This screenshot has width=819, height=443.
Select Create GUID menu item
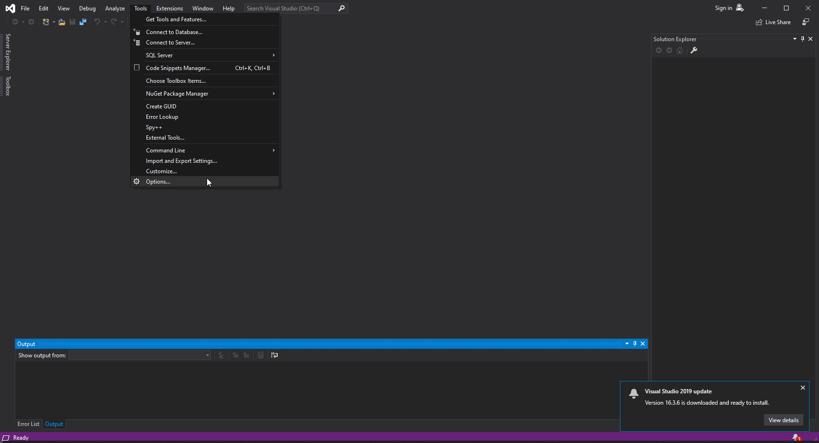[205, 106]
